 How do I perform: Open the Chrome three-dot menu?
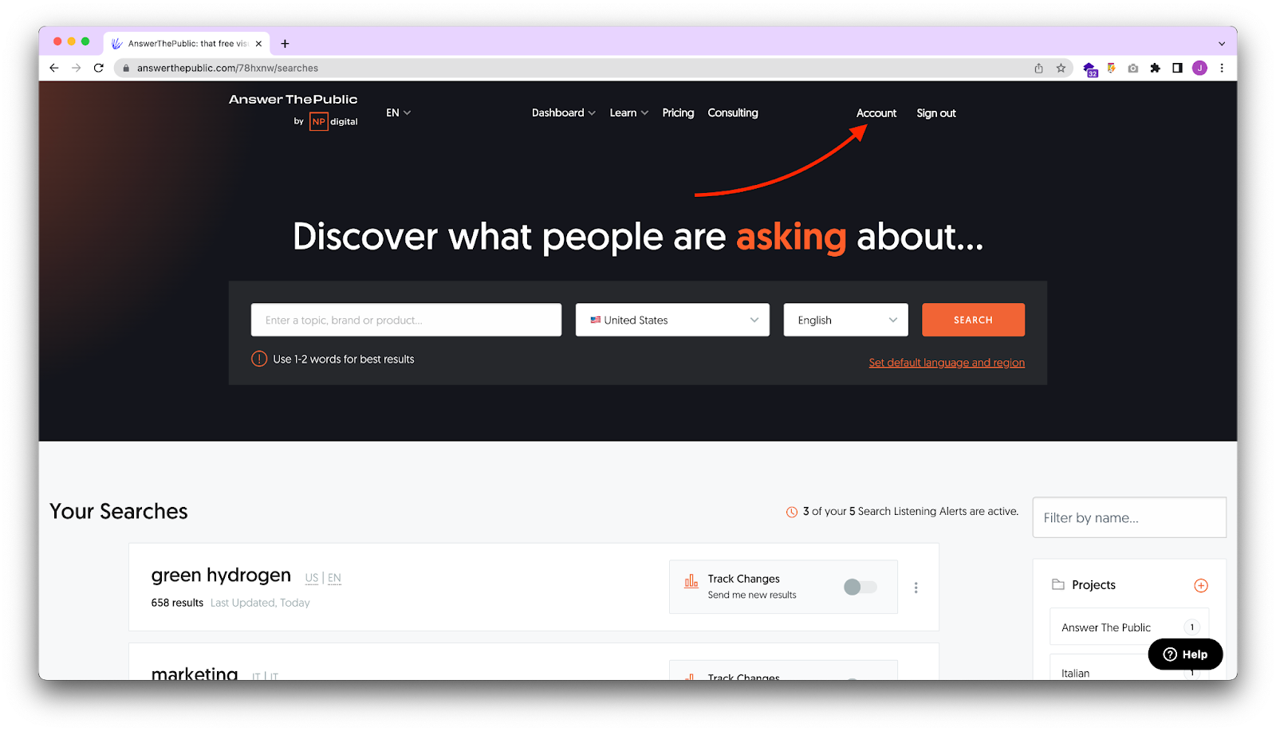[1222, 68]
